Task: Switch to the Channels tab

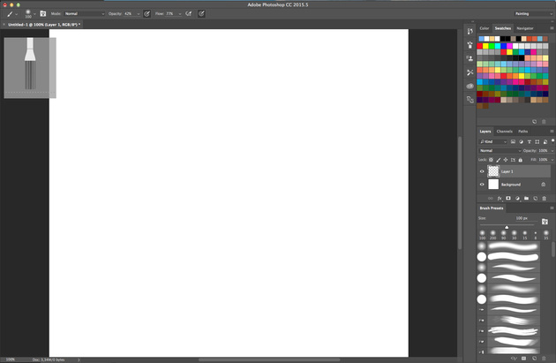Action: 504,132
